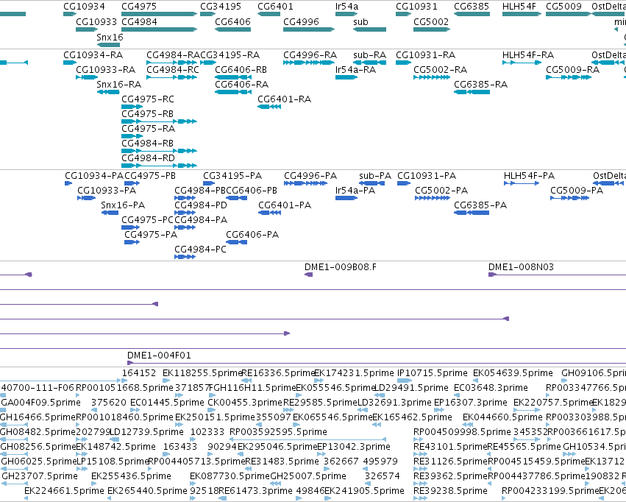Click protein label Snx16-PA
Image resolution: width=626 pixels, height=502 pixels.
pyautogui.click(x=123, y=205)
